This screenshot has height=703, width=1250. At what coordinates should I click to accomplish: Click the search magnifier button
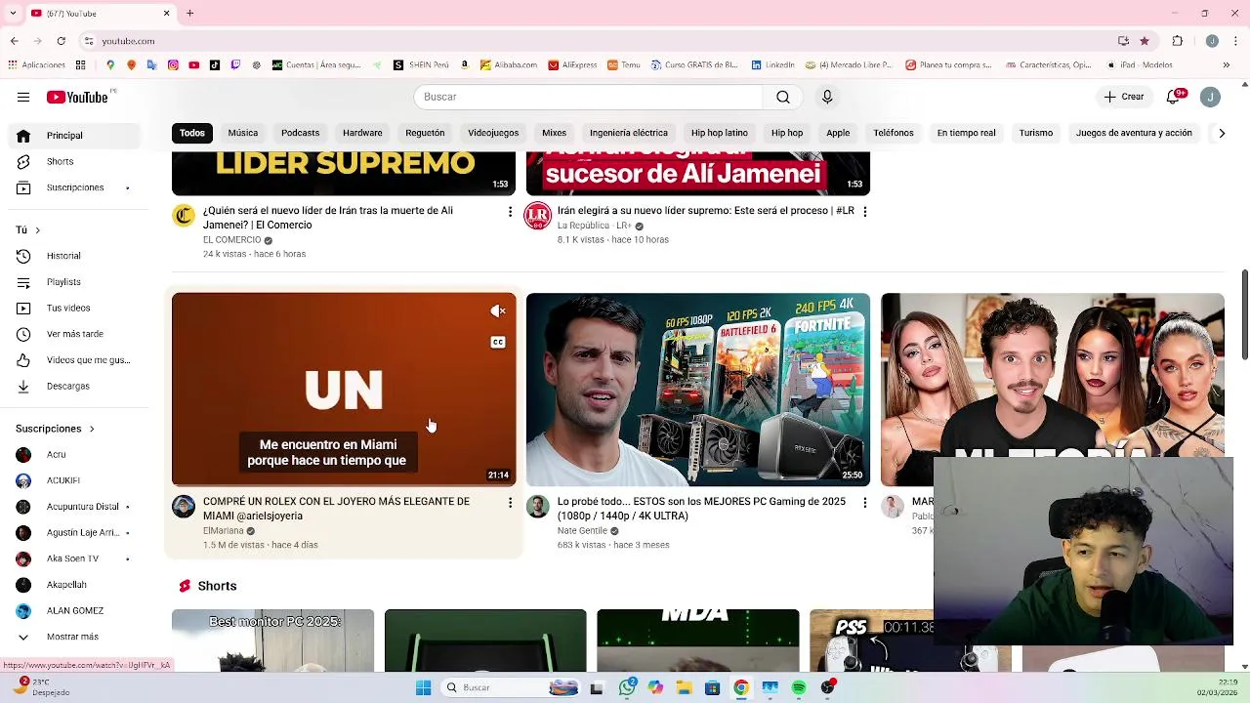pyautogui.click(x=783, y=97)
